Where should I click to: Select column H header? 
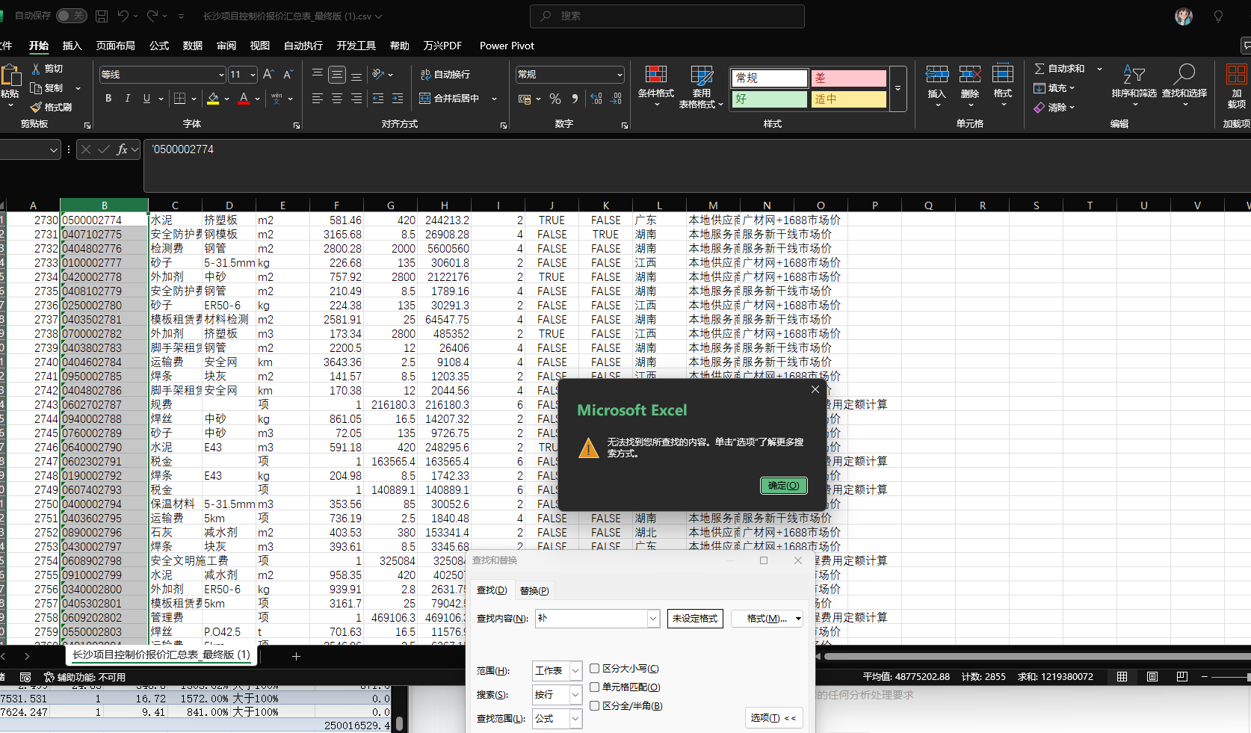click(445, 205)
